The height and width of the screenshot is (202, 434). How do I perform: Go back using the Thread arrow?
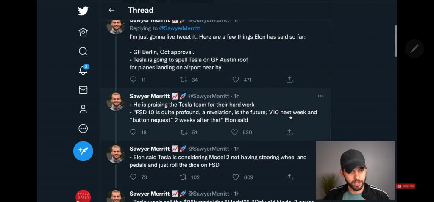click(111, 10)
